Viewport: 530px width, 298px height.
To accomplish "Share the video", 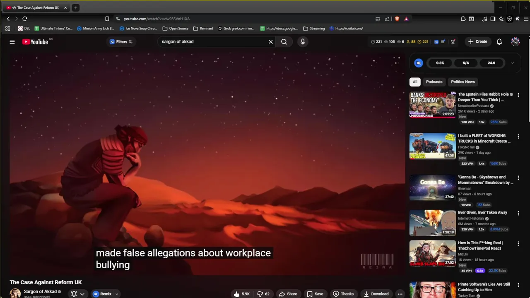I will pyautogui.click(x=288, y=294).
